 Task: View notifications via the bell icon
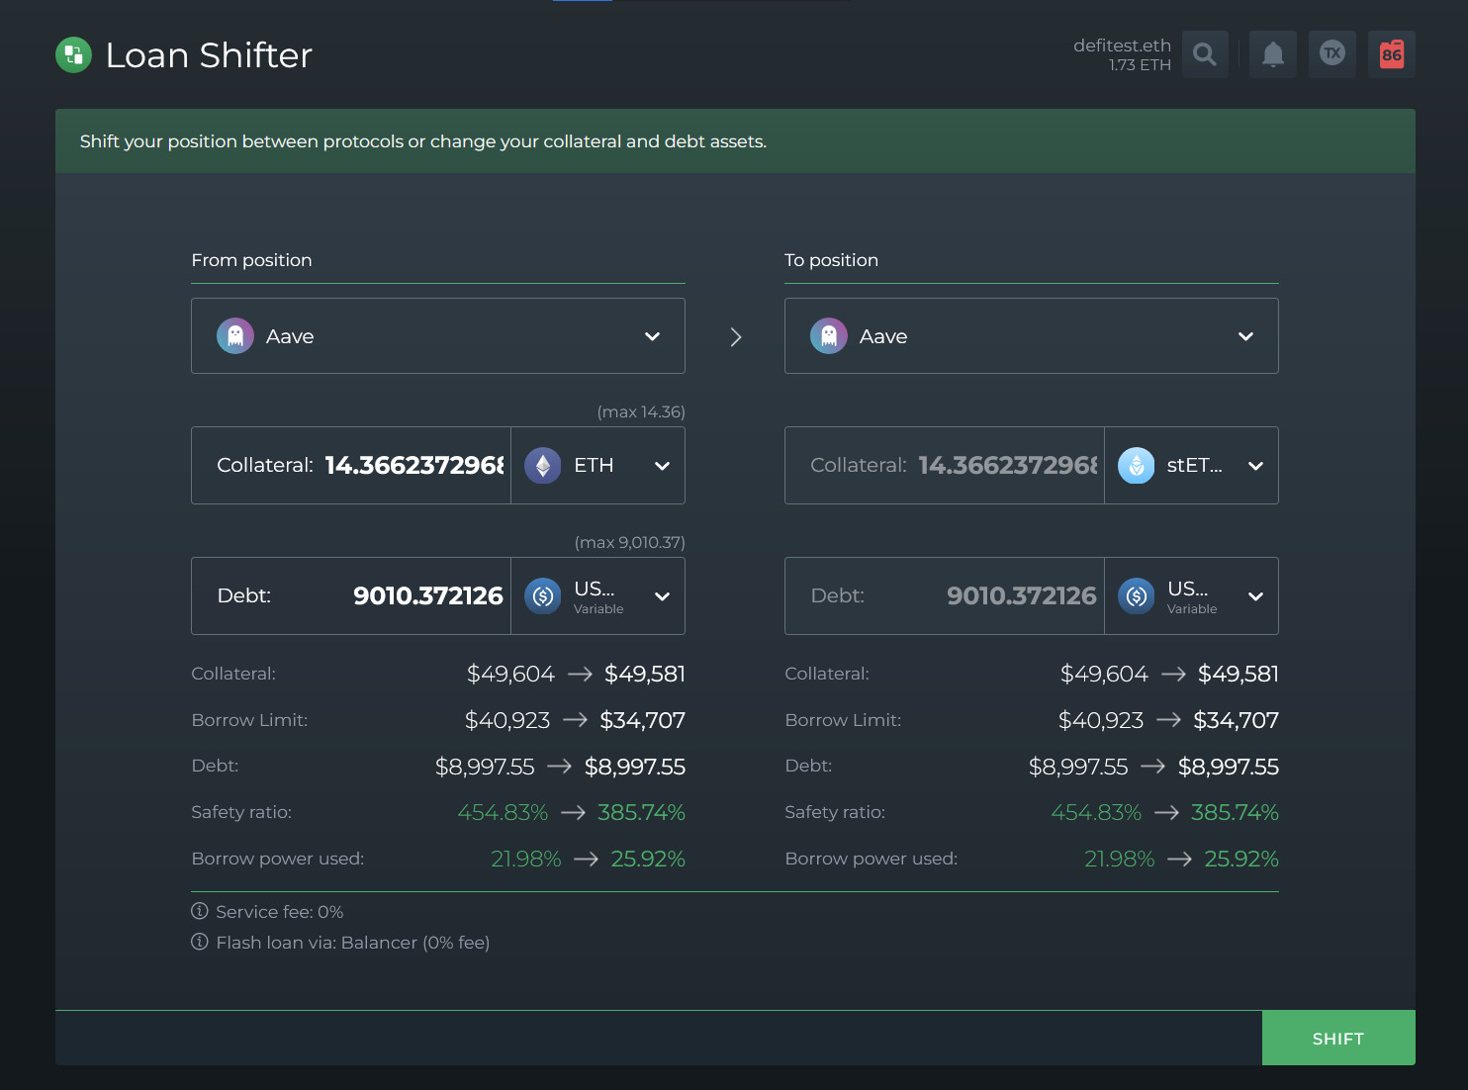pos(1272,54)
